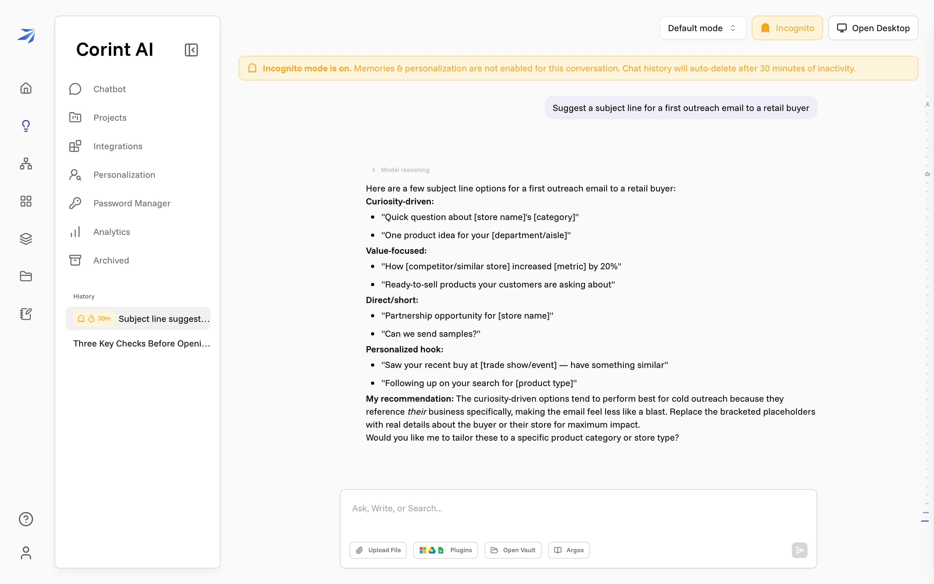
Task: Click the folder icon in the left rail
Action: point(26,276)
